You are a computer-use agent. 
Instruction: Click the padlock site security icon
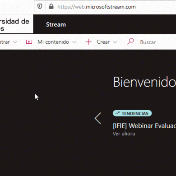point(51,6)
